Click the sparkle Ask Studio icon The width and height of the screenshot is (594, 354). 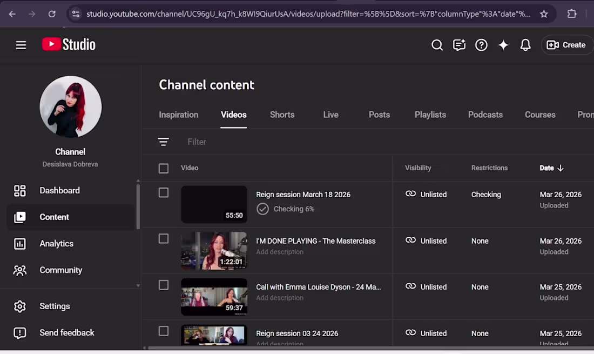click(x=503, y=45)
